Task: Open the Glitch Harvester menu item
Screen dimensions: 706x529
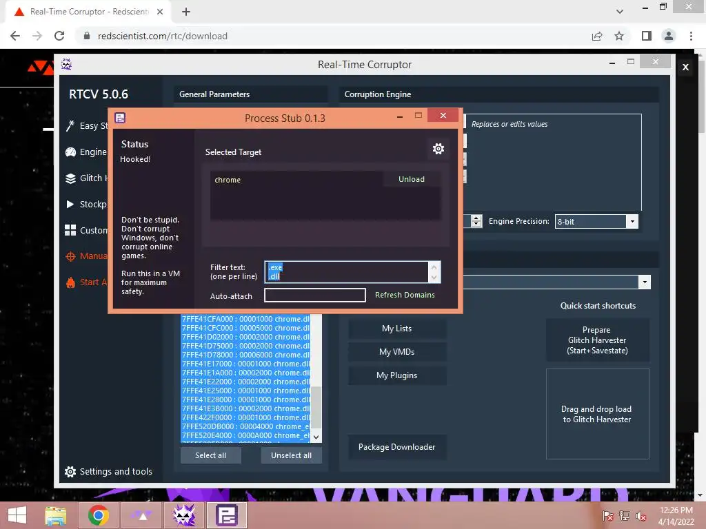Action: click(x=94, y=178)
